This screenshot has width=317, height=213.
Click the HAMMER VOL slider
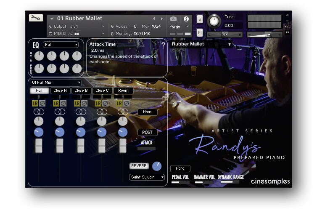pyautogui.click(x=203, y=182)
